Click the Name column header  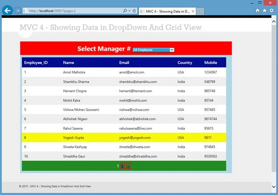[x=69, y=63]
